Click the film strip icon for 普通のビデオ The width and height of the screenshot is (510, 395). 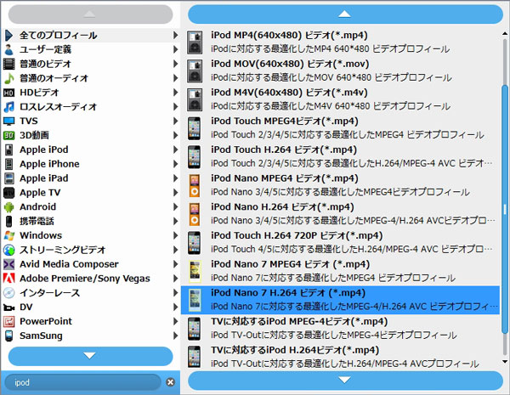click(8, 64)
